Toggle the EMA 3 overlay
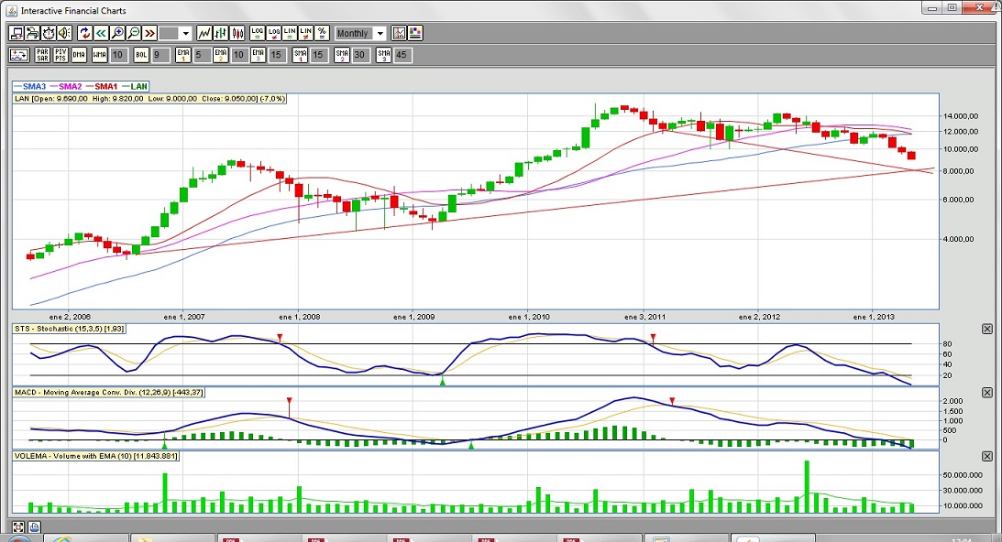 pos(259,55)
